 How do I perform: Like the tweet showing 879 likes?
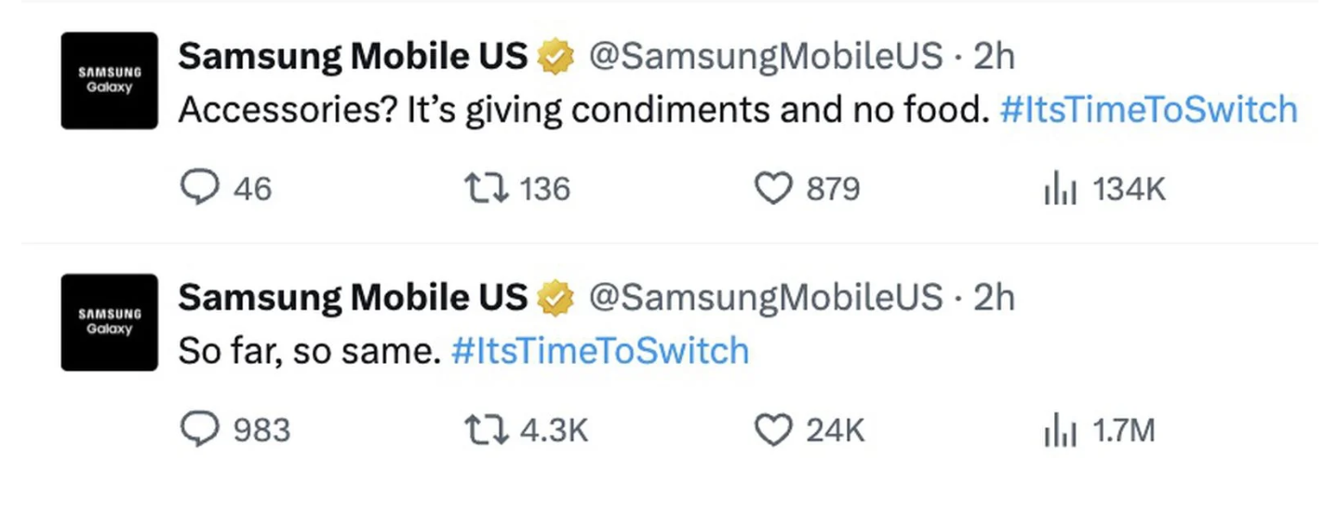(x=771, y=190)
